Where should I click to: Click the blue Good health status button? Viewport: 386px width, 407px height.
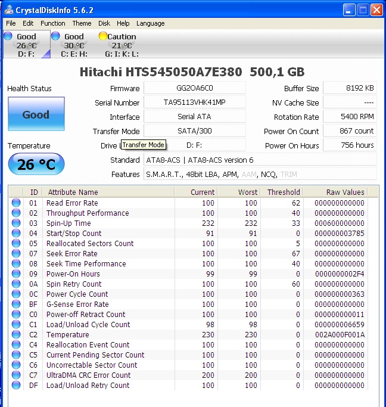tap(36, 114)
